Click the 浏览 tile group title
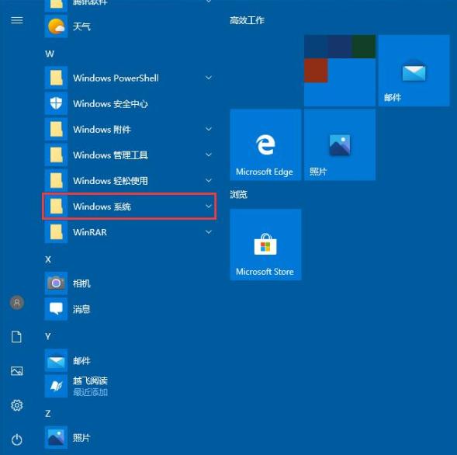The width and height of the screenshot is (457, 455). click(238, 194)
